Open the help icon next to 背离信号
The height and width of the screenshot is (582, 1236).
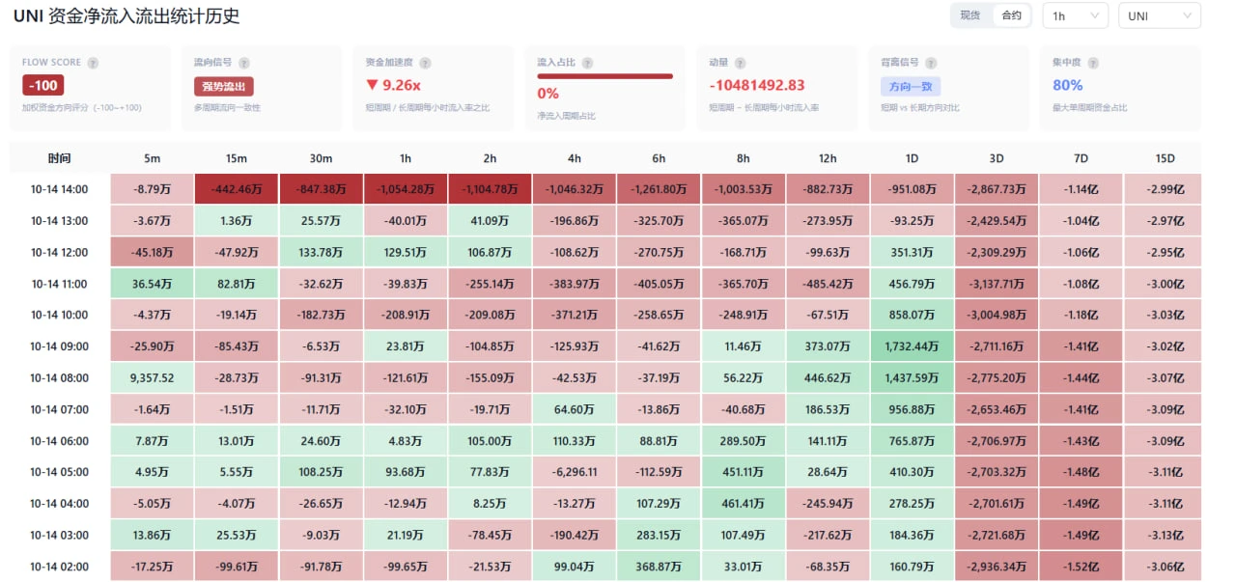click(x=929, y=63)
